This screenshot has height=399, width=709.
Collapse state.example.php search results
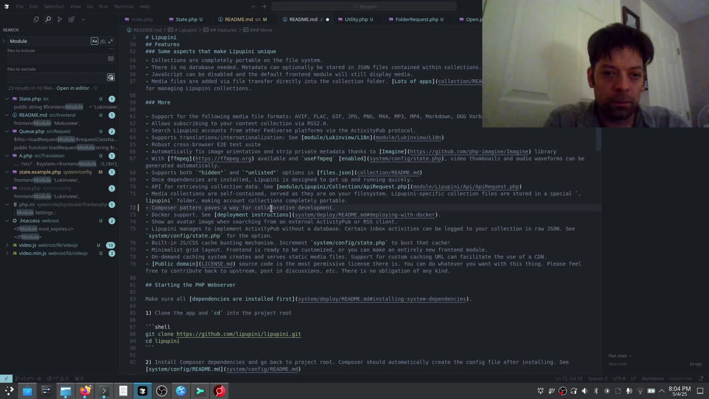pos(7,172)
